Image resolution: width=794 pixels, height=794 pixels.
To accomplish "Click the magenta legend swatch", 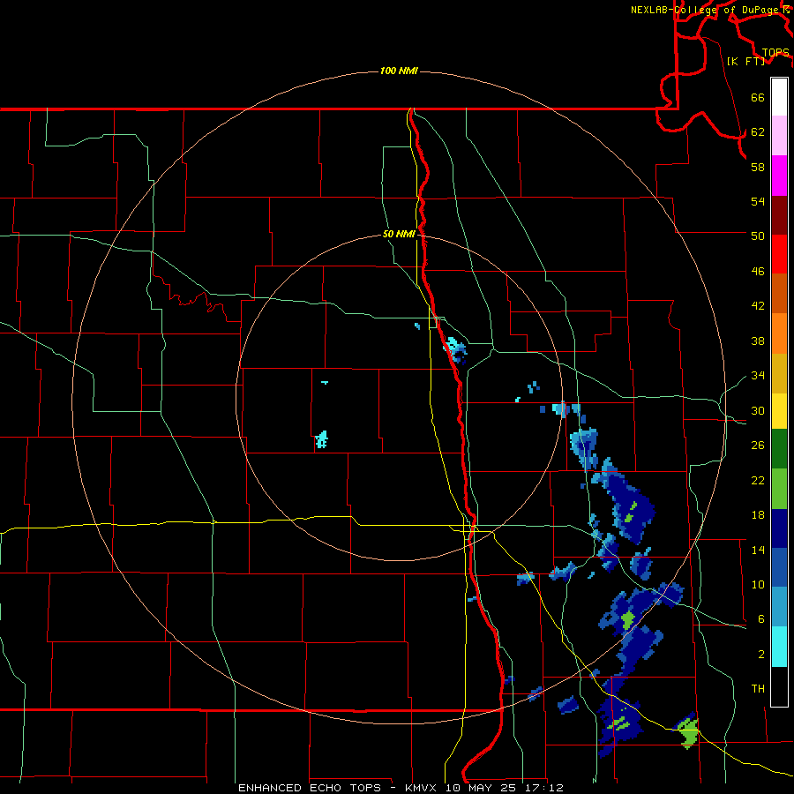I will [779, 176].
